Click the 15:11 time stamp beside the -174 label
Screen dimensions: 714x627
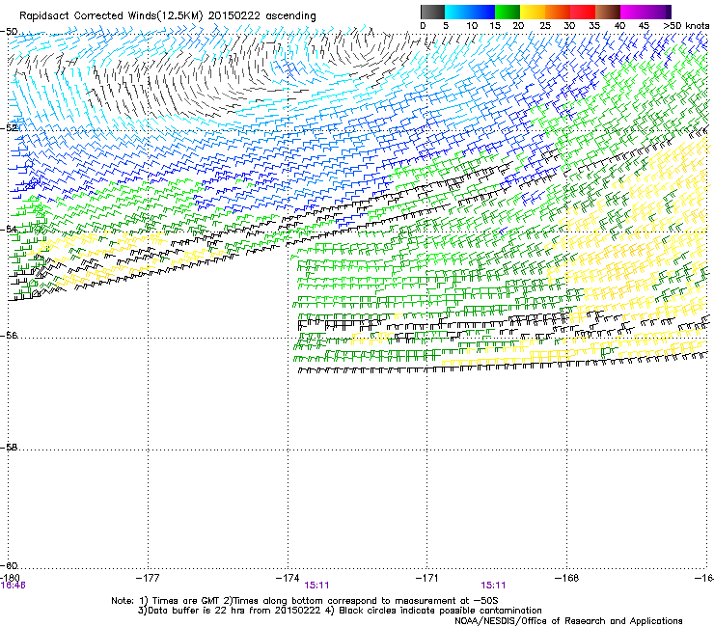point(316,586)
